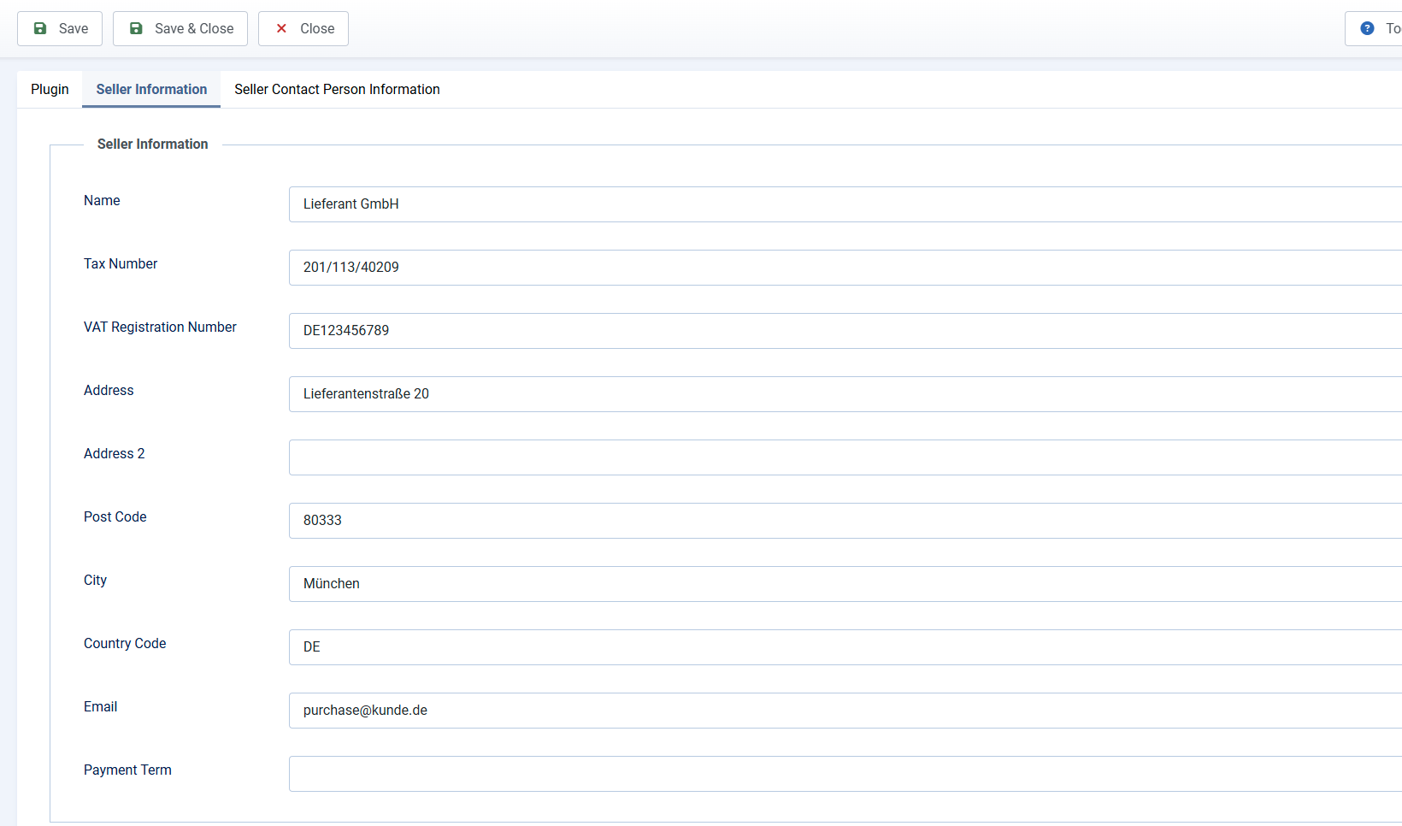Click the blue question mark help icon
1402x826 pixels.
pyautogui.click(x=1368, y=28)
